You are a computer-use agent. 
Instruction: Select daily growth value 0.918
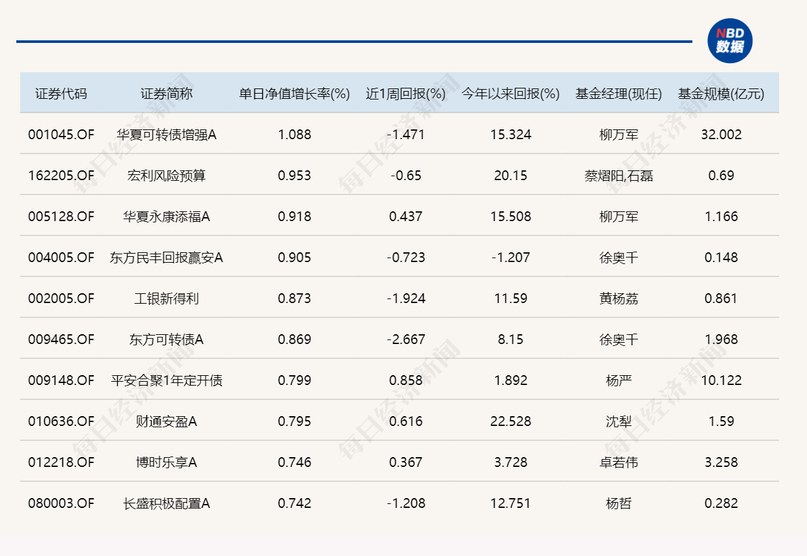[295, 217]
